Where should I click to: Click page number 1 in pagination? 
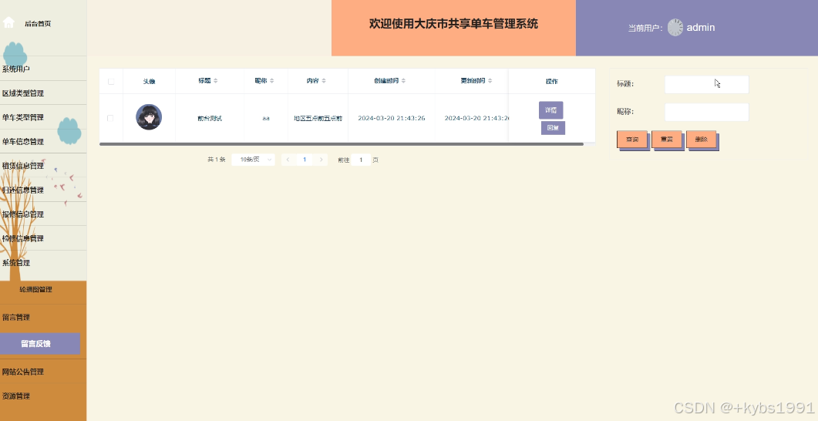click(x=305, y=160)
